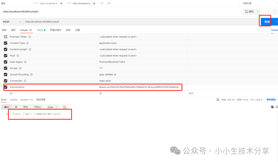The height and width of the screenshot is (162, 278).
Task: Uncheck the Host header checkbox
Action: [x=5, y=56]
